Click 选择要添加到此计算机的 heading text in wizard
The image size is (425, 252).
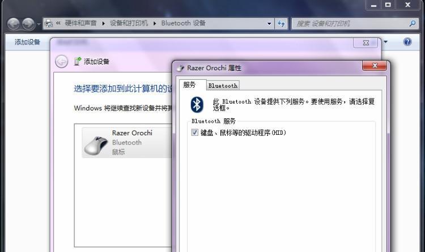[x=123, y=88]
